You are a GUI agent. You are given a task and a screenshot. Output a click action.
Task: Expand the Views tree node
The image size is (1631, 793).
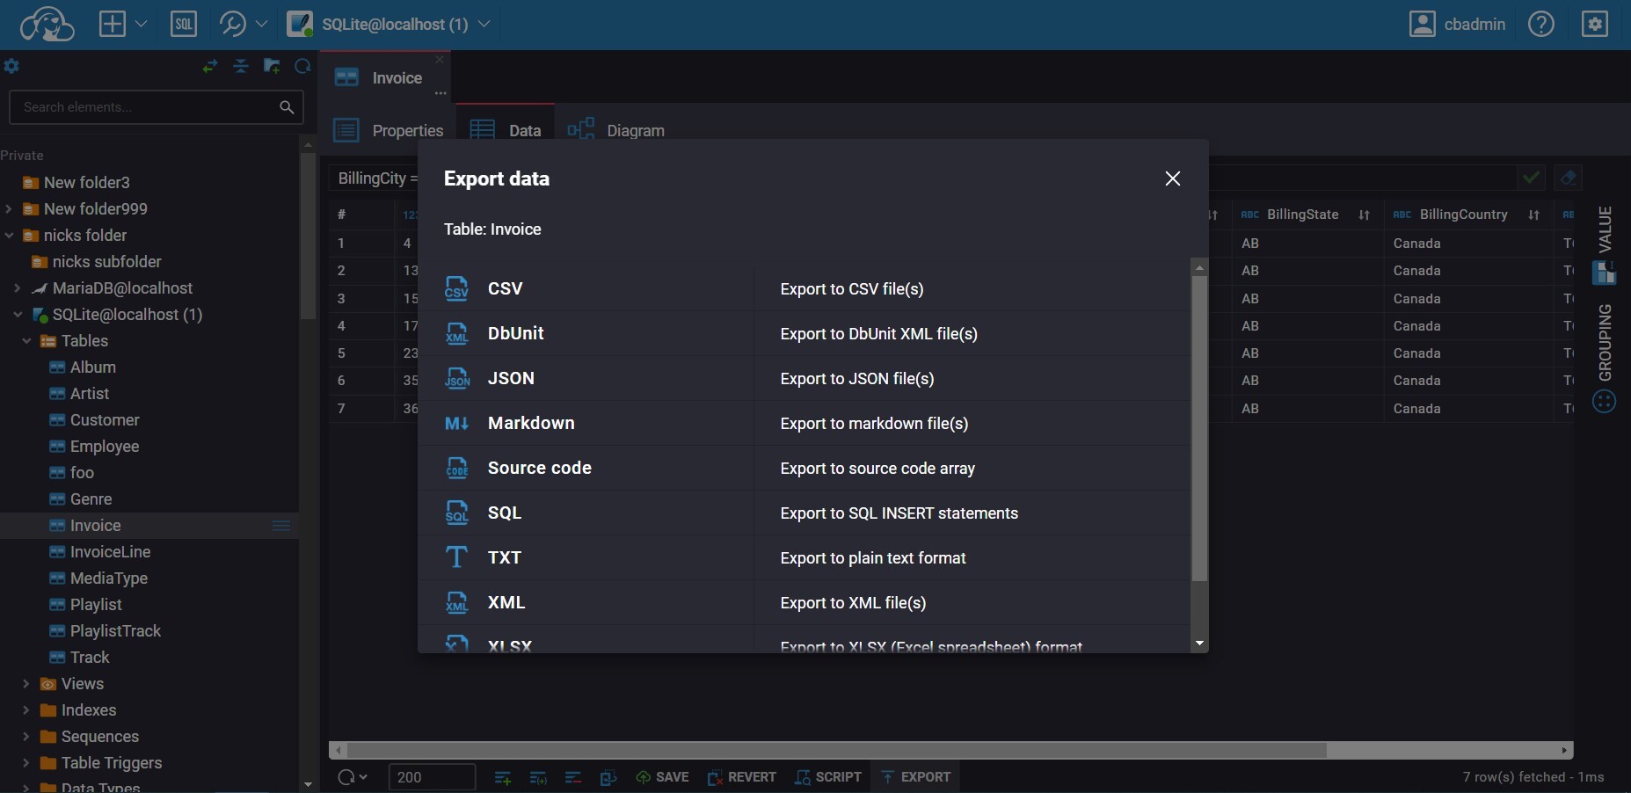[x=25, y=683]
